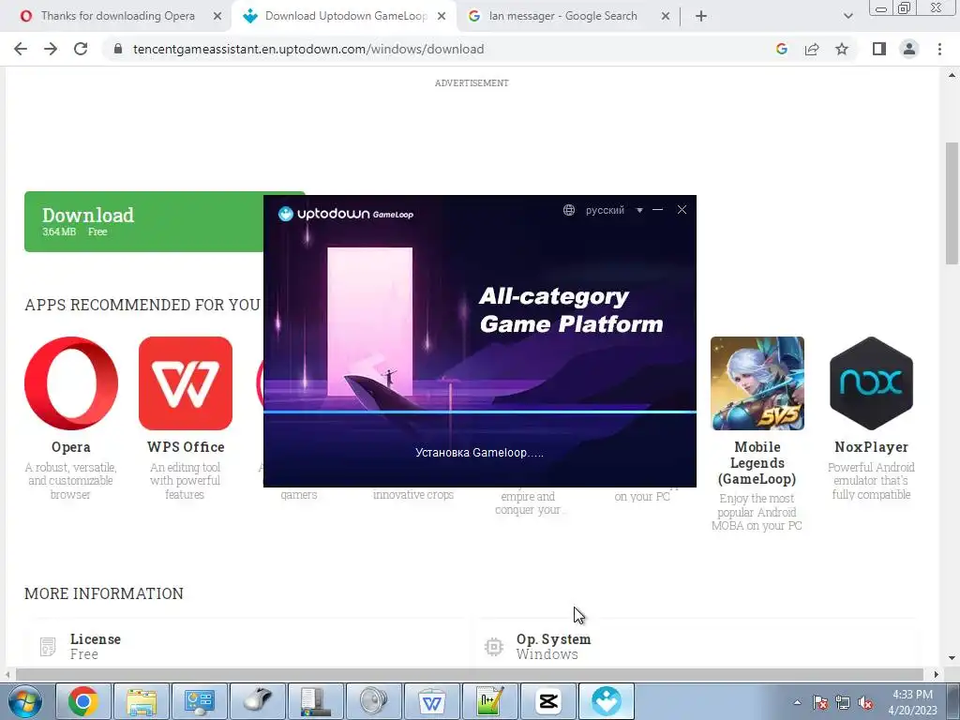This screenshot has width=960, height=720.
Task: Go forward to next page
Action: [x=51, y=49]
